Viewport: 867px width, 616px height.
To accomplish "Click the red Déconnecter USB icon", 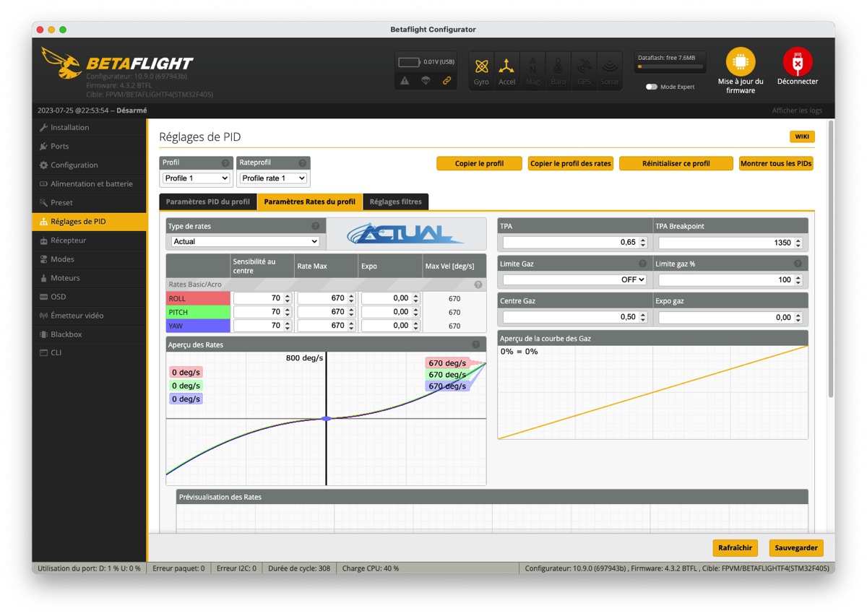I will 798,62.
